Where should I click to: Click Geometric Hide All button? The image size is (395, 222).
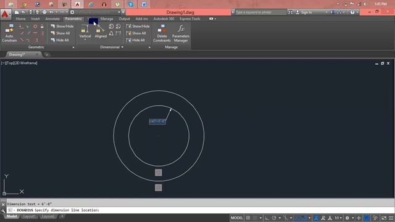[60, 40]
